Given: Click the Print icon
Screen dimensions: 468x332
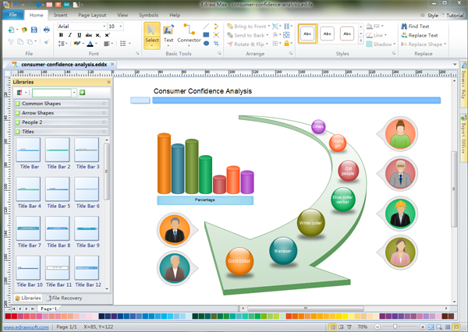Looking at the screenshot, I should [47, 30].
